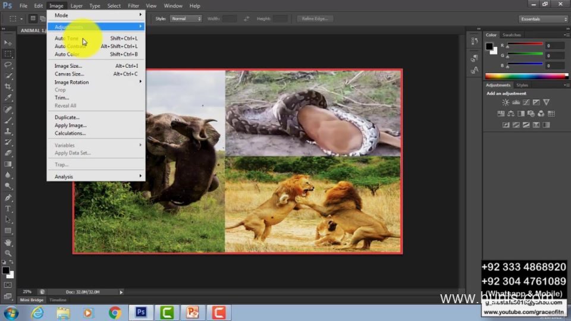
Task: Choose Apply Image command
Action: [96, 125]
